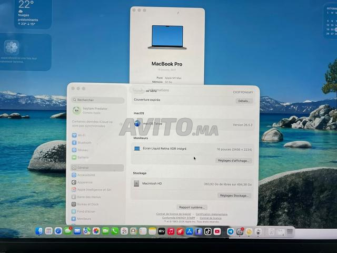Click the macOS Tahoe version row
This screenshot has height=253, width=337.
tap(193, 124)
